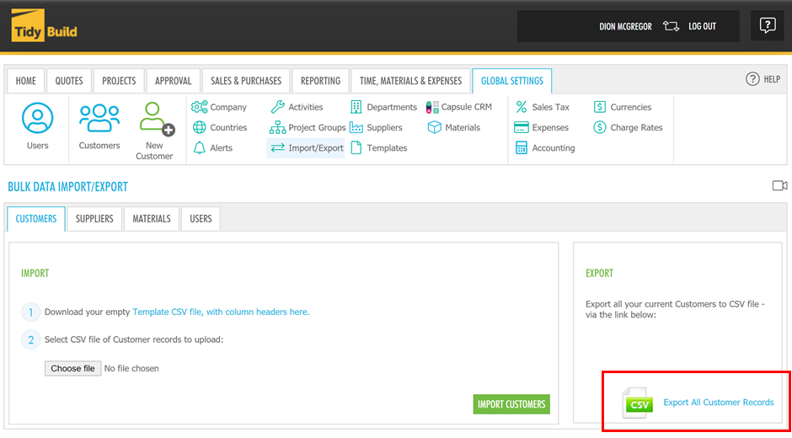Click the green CSV file icon
The image size is (792, 438).
point(638,403)
